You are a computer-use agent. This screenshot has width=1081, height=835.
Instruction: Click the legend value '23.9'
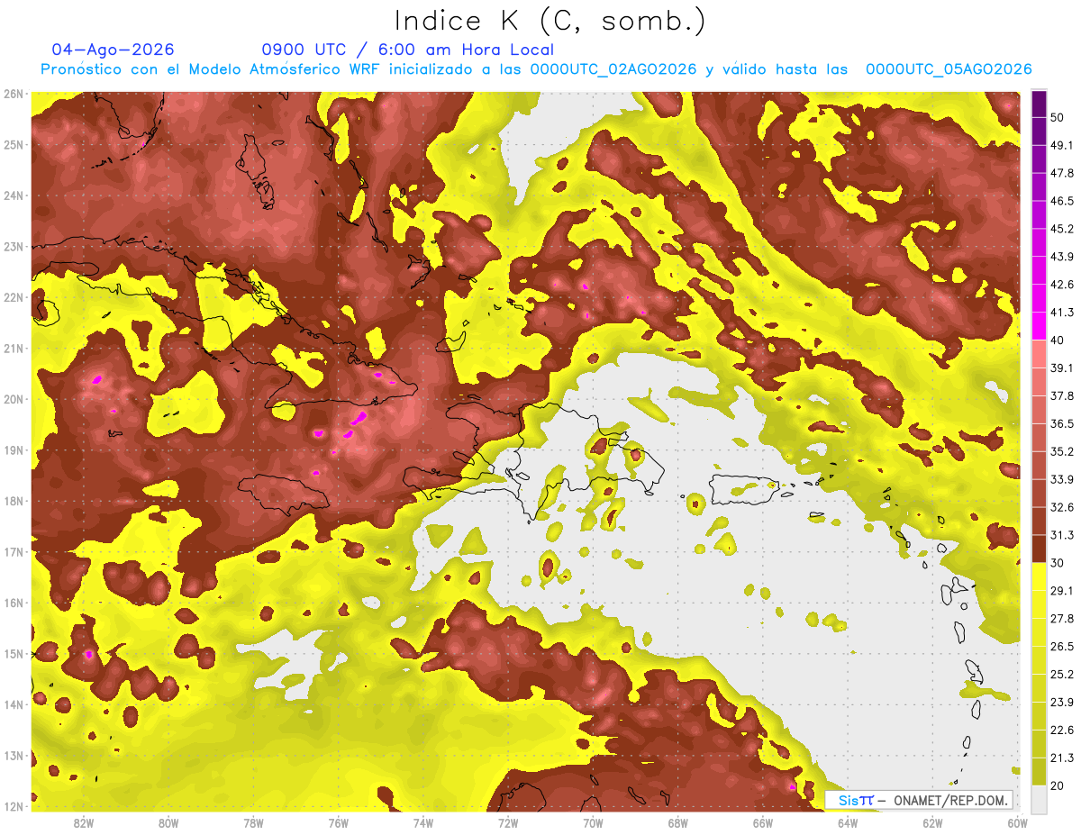coord(1061,703)
